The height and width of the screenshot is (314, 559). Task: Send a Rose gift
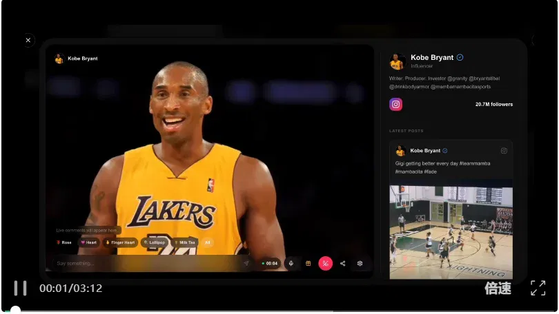click(64, 242)
